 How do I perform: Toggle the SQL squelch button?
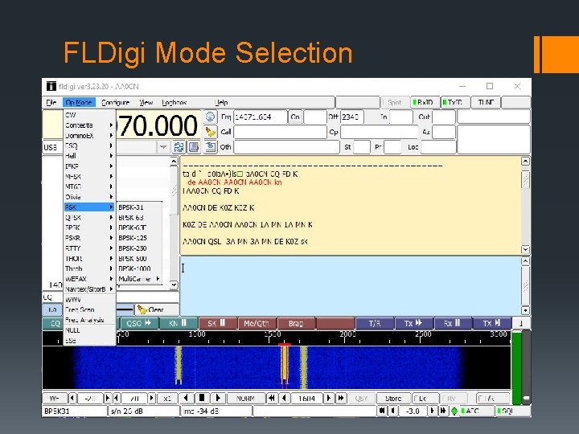512,411
